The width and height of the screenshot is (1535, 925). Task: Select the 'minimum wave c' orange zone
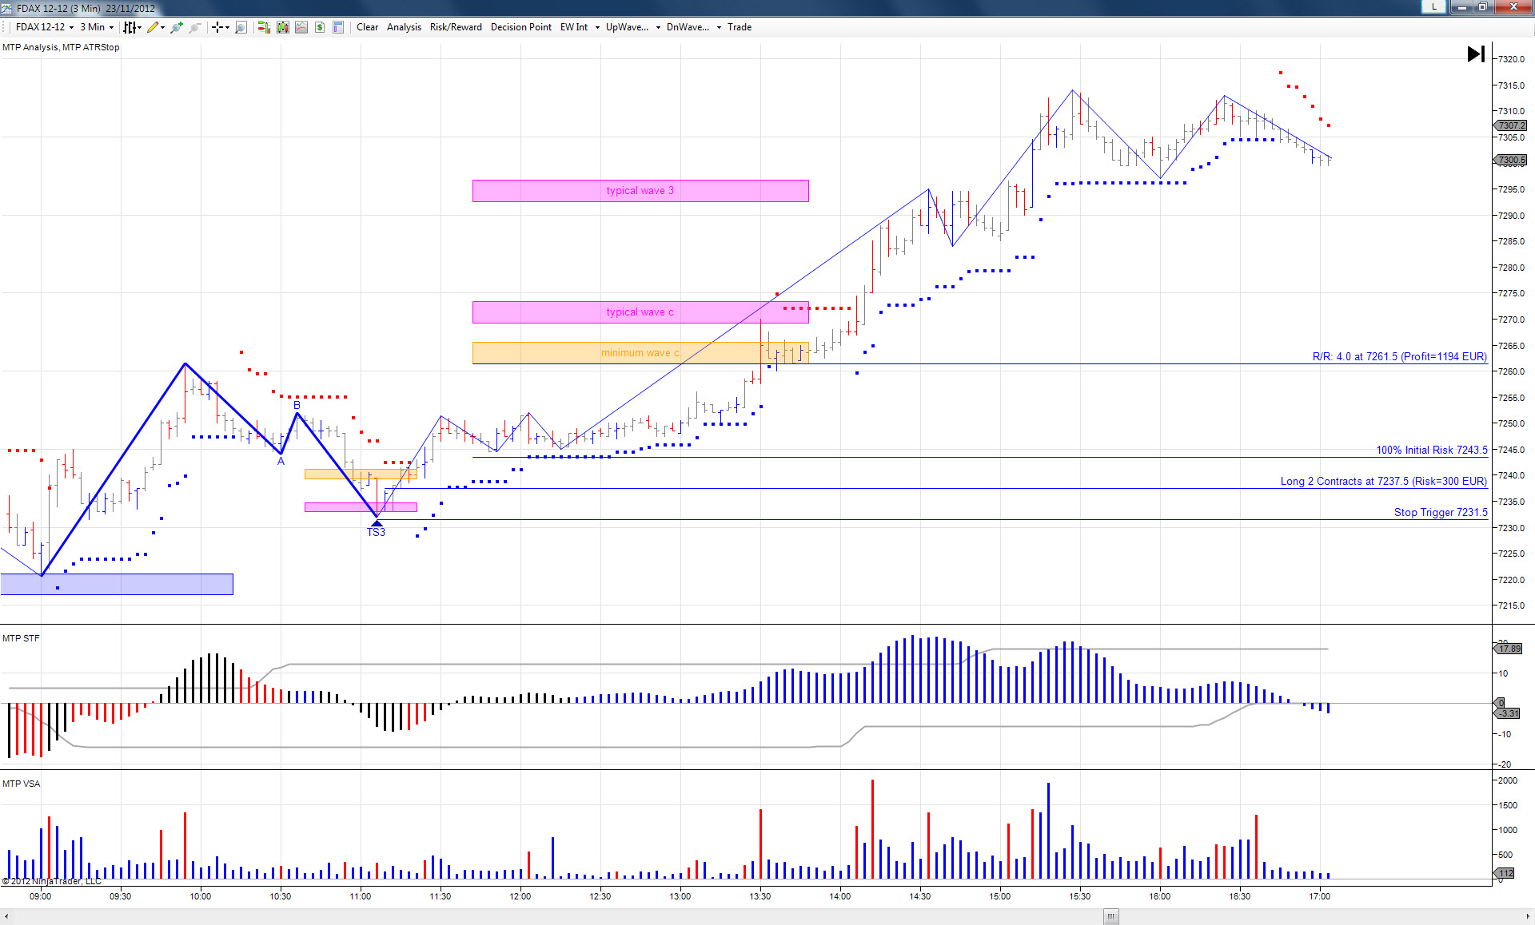pos(640,353)
